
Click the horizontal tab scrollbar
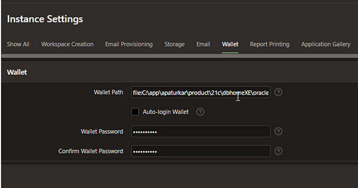pyautogui.click(x=180, y=56)
